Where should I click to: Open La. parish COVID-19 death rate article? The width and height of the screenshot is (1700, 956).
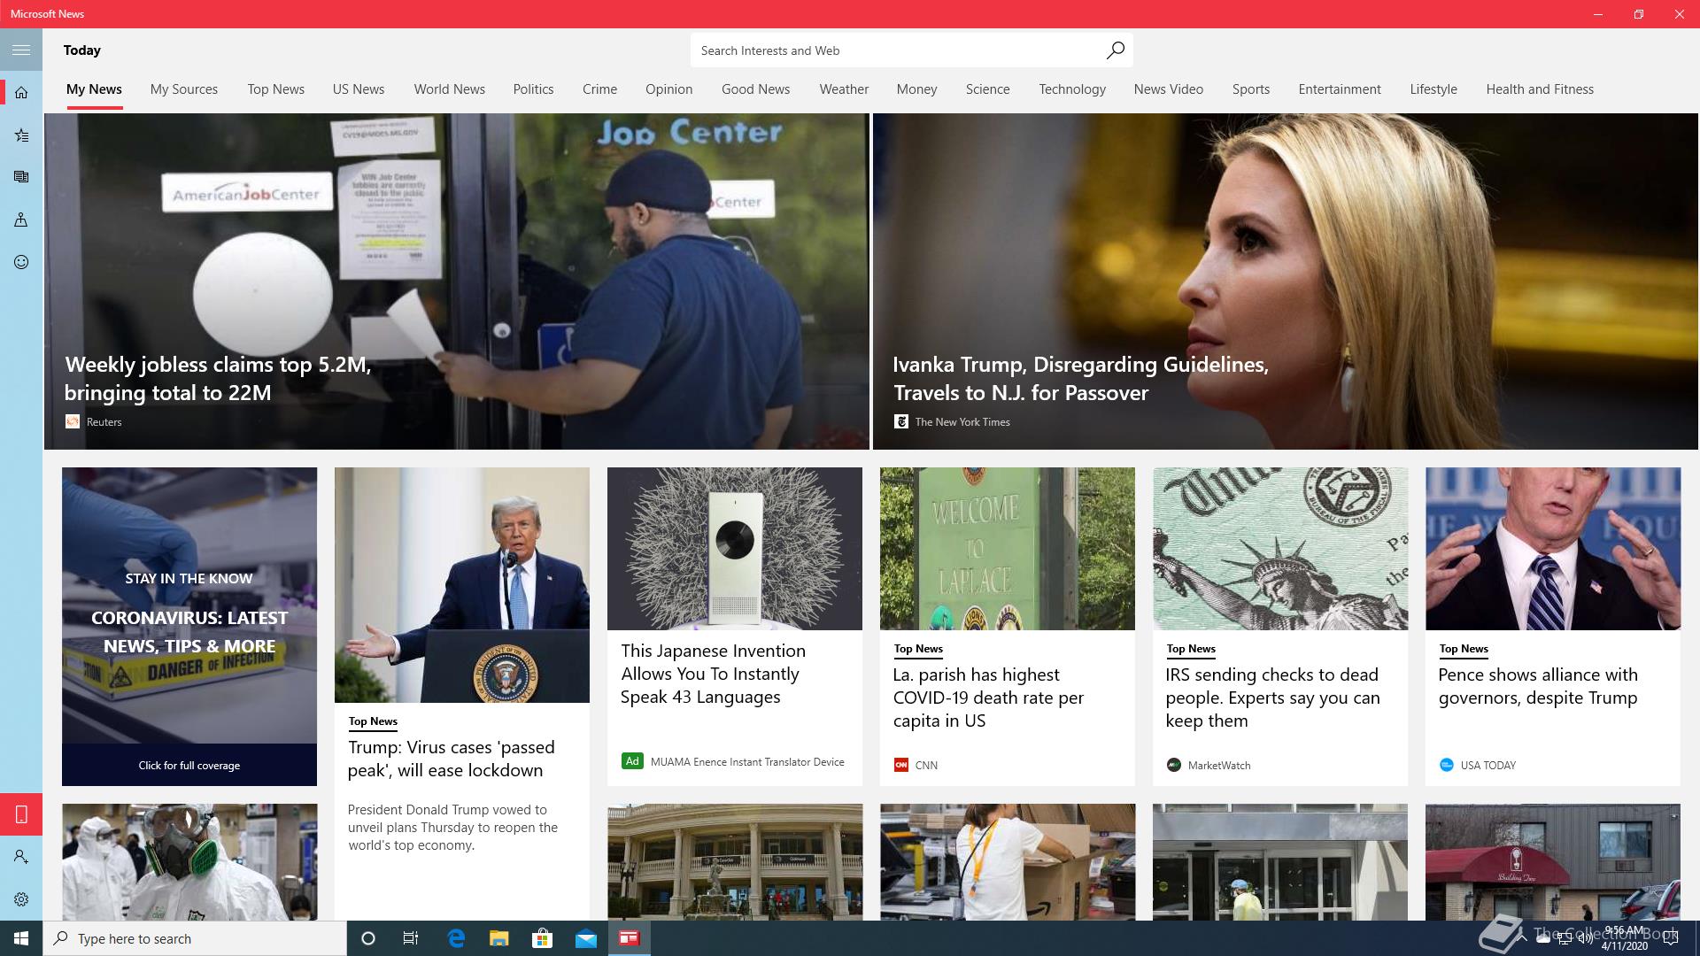[x=988, y=698]
